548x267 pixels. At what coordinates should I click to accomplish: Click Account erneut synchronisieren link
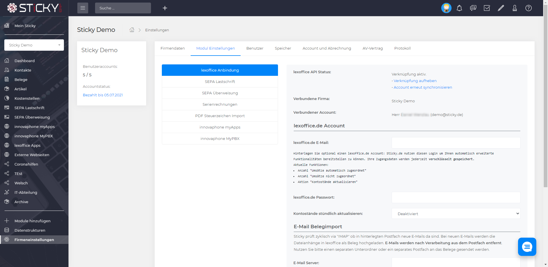[423, 87]
